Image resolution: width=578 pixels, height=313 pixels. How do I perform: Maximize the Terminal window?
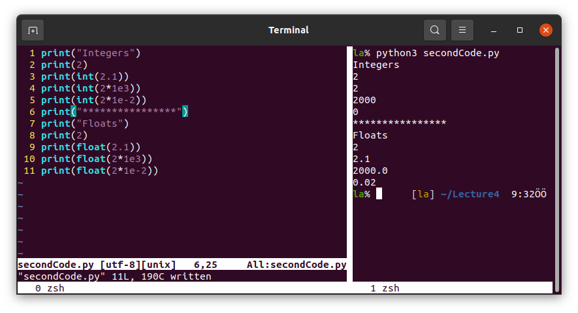tap(520, 30)
